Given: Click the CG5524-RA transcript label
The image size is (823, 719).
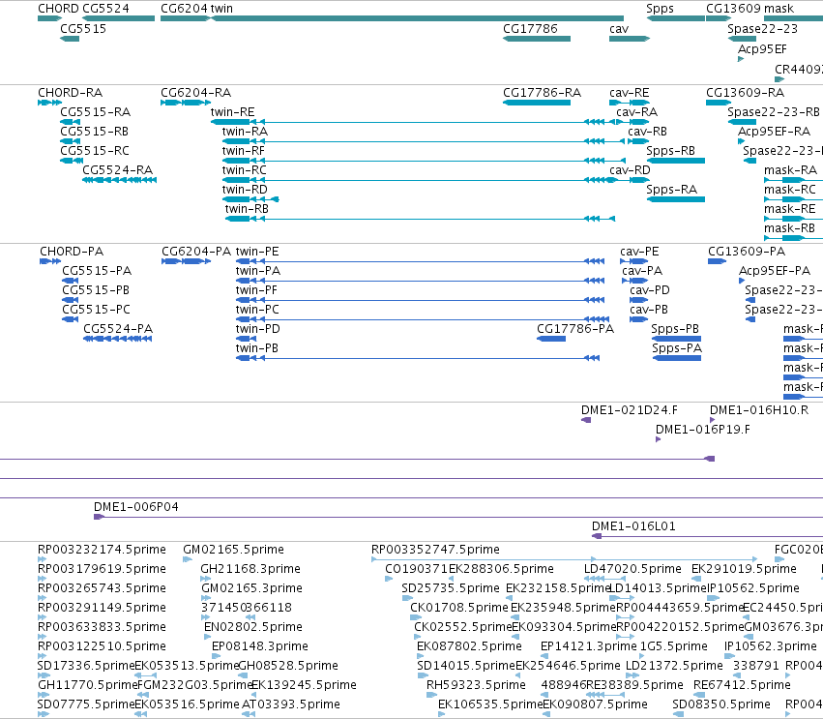Looking at the screenshot, I should pyautogui.click(x=118, y=170).
